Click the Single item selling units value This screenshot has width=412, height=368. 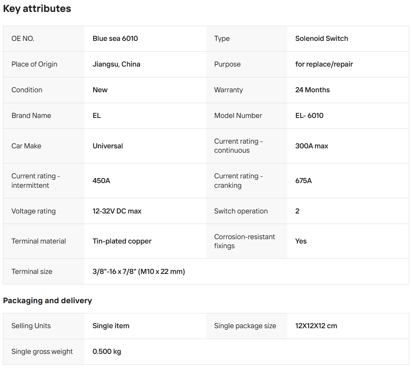[111, 326]
